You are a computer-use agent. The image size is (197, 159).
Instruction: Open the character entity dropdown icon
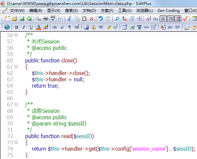click(x=116, y=27)
